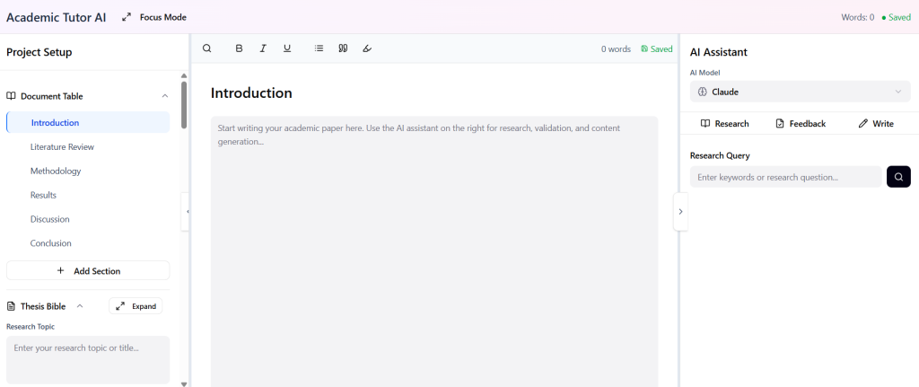Viewport: 919px width, 387px height.
Task: Collapse the AI Assistant panel arrow
Action: pos(680,212)
